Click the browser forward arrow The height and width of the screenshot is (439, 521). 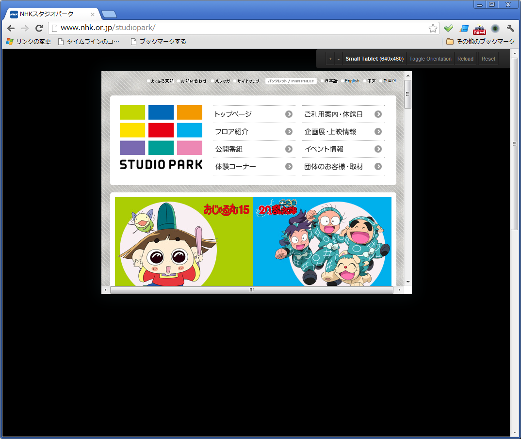point(25,28)
